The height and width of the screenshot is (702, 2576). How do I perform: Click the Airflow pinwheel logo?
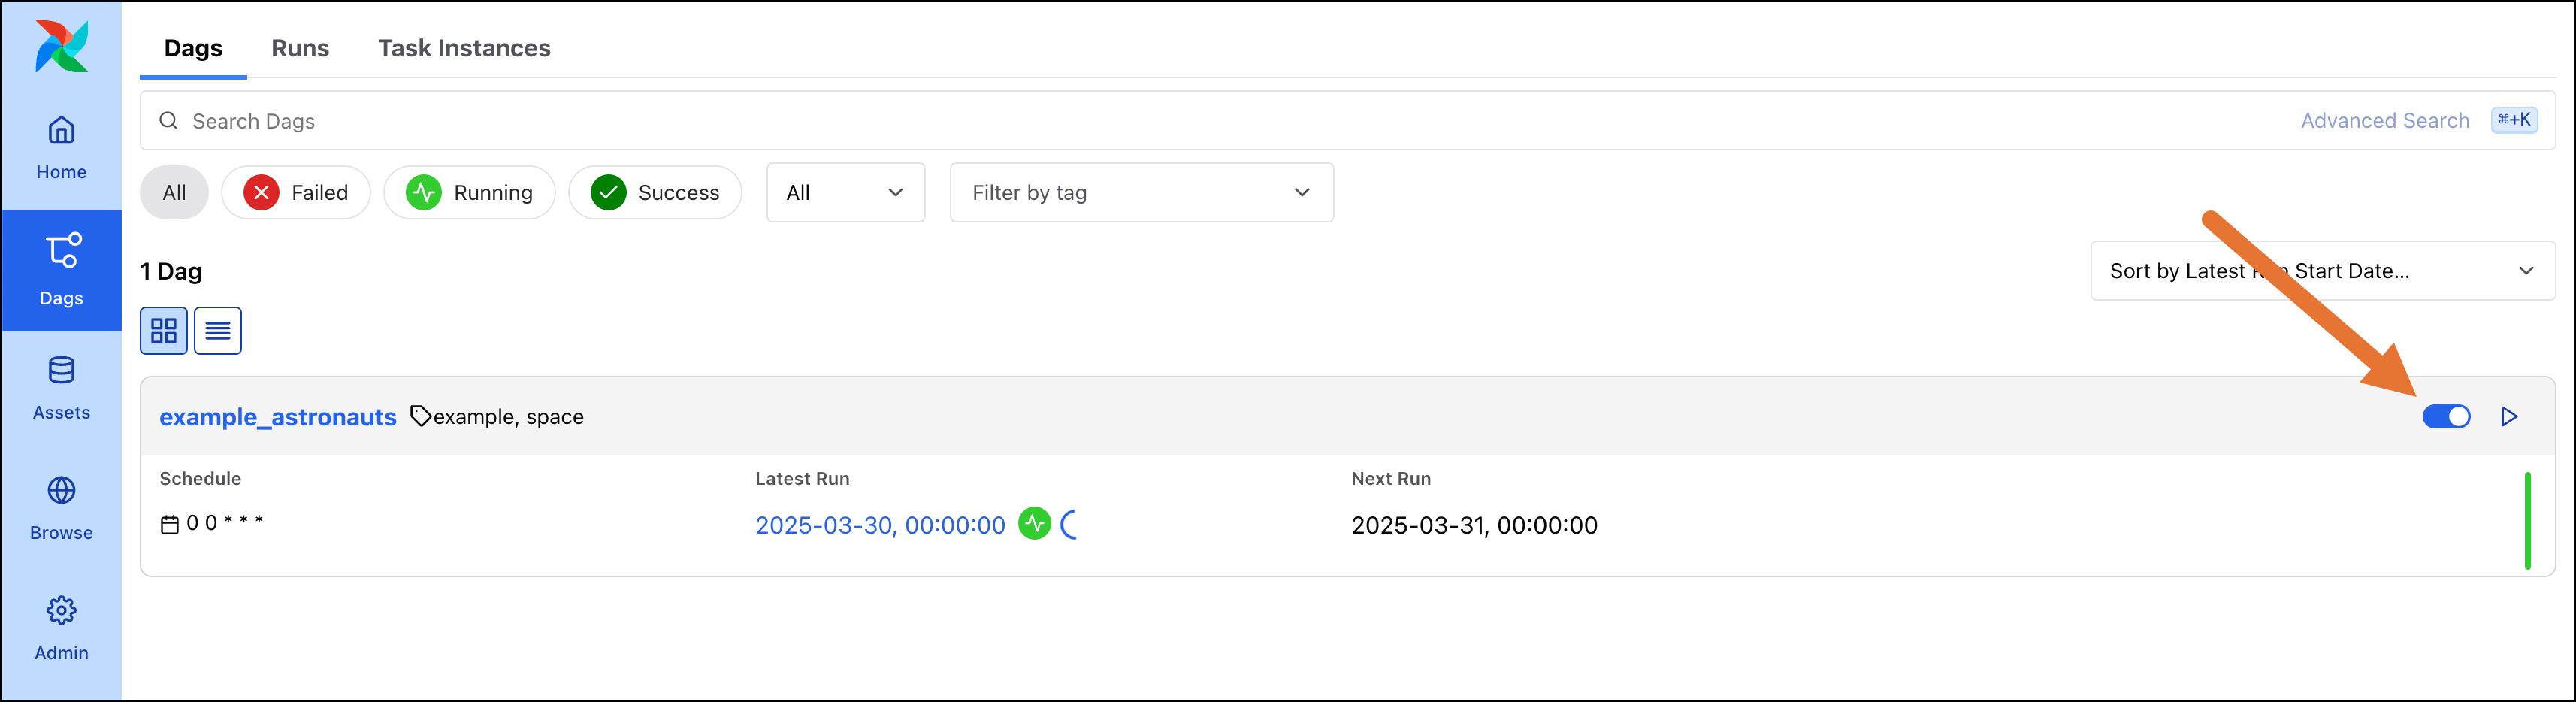[61, 45]
